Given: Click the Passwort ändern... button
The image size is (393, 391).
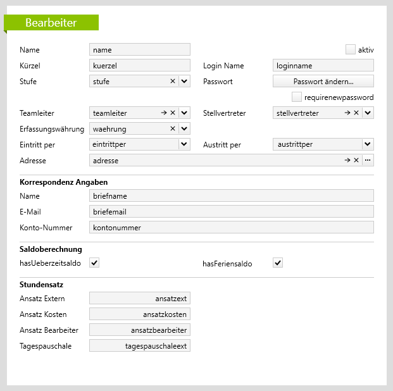Looking at the screenshot, I should [x=323, y=81].
